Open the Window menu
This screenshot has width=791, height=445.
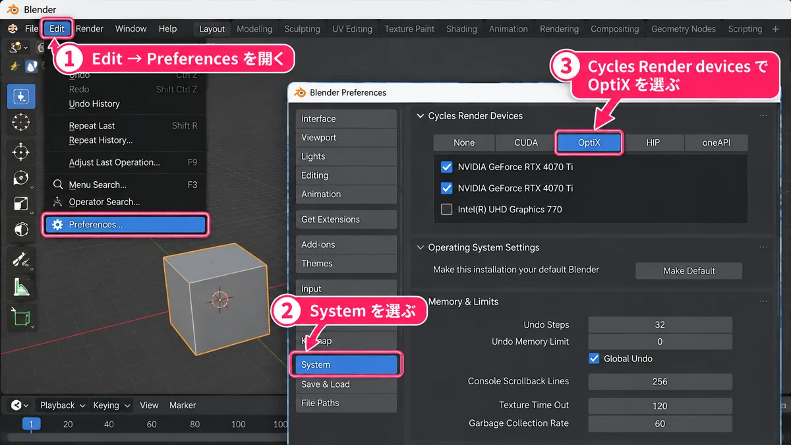pos(131,28)
